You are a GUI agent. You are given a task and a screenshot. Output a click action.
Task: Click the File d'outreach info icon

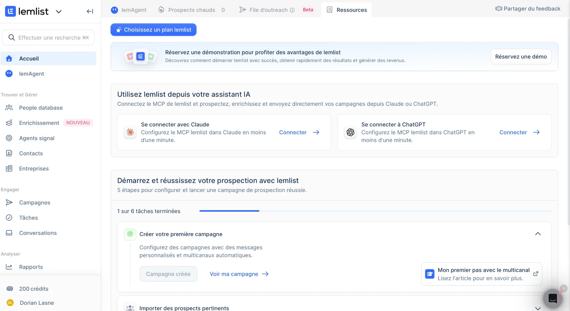(x=292, y=10)
